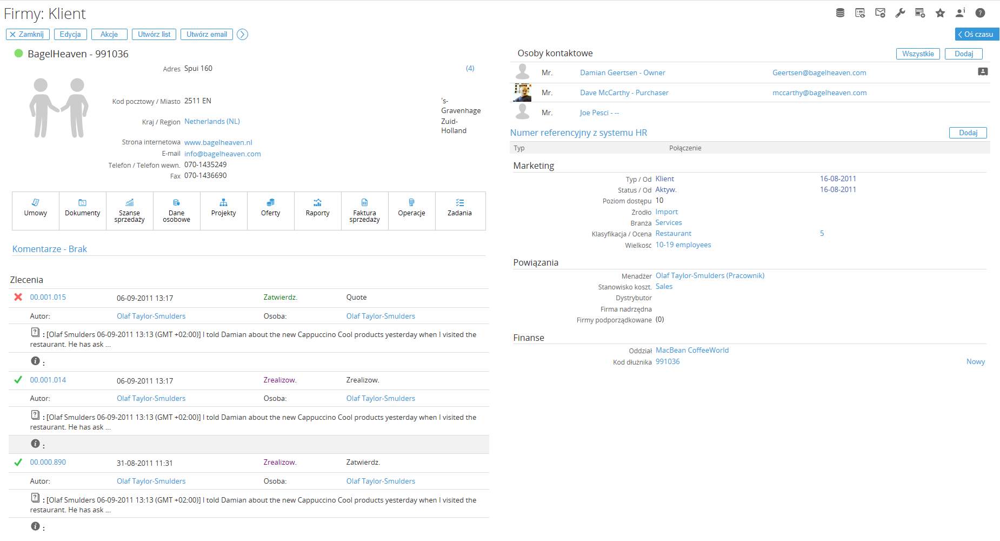Viewport: 1000px width, 541px height.
Task: Click the Edycja button
Action: click(70, 35)
